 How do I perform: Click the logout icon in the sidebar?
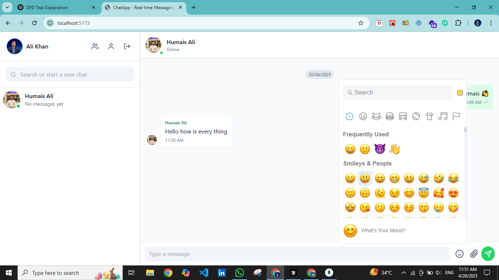127,46
